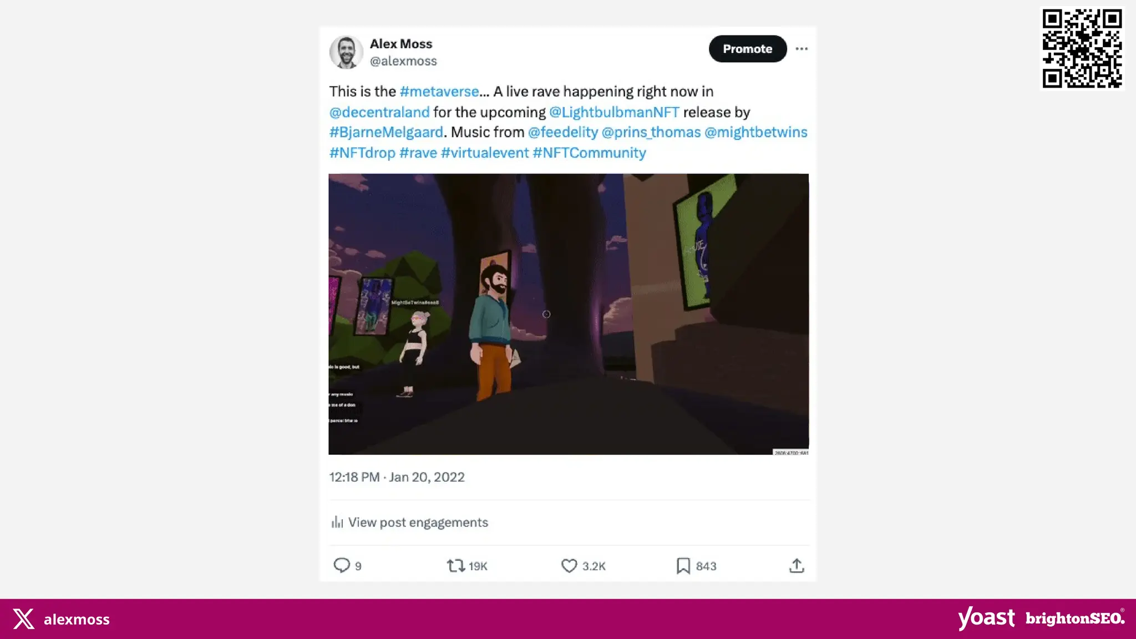Open the @LightbulbmanNFT mention
Screen dimensions: 1136x639
click(614, 112)
